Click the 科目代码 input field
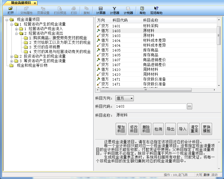This screenshot has height=179, width=224. point(150,106)
